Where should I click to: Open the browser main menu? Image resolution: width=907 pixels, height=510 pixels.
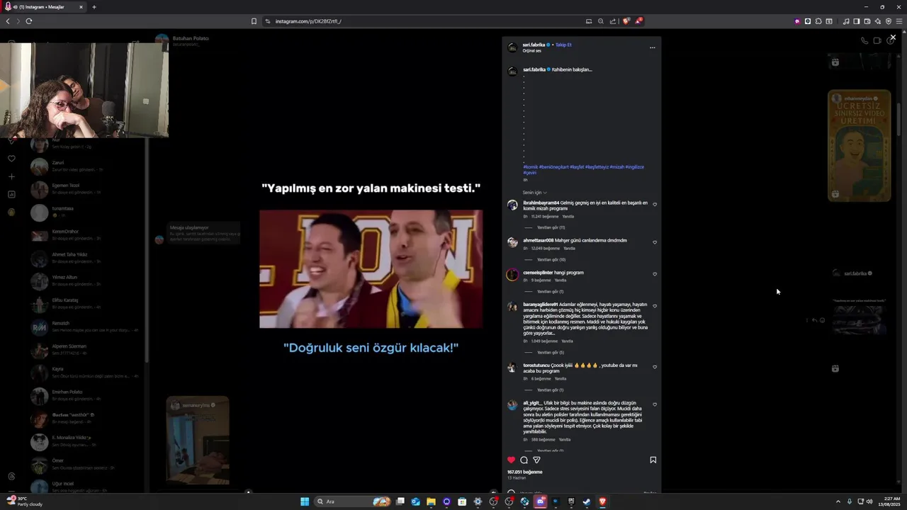coord(899,21)
